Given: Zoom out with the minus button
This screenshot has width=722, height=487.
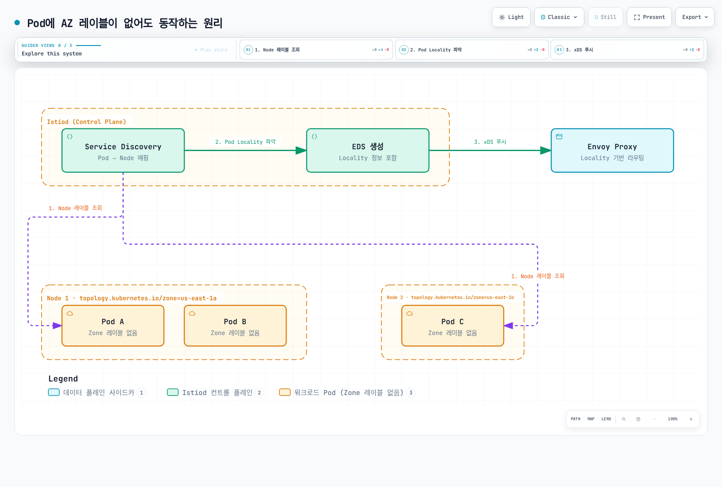Looking at the screenshot, I should [654, 419].
